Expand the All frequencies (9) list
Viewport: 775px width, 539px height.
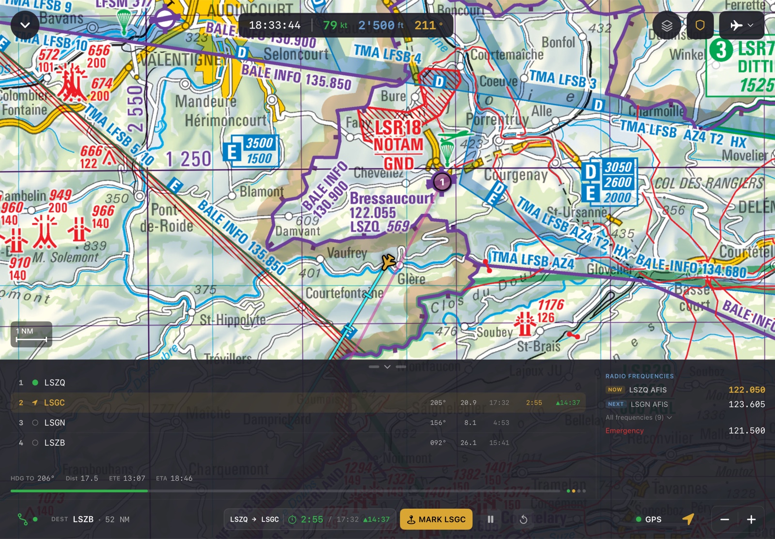[x=638, y=417]
